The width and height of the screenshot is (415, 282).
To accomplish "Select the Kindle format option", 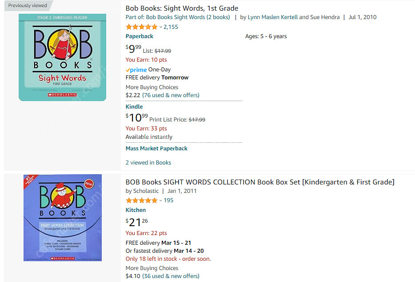I will 134,106.
